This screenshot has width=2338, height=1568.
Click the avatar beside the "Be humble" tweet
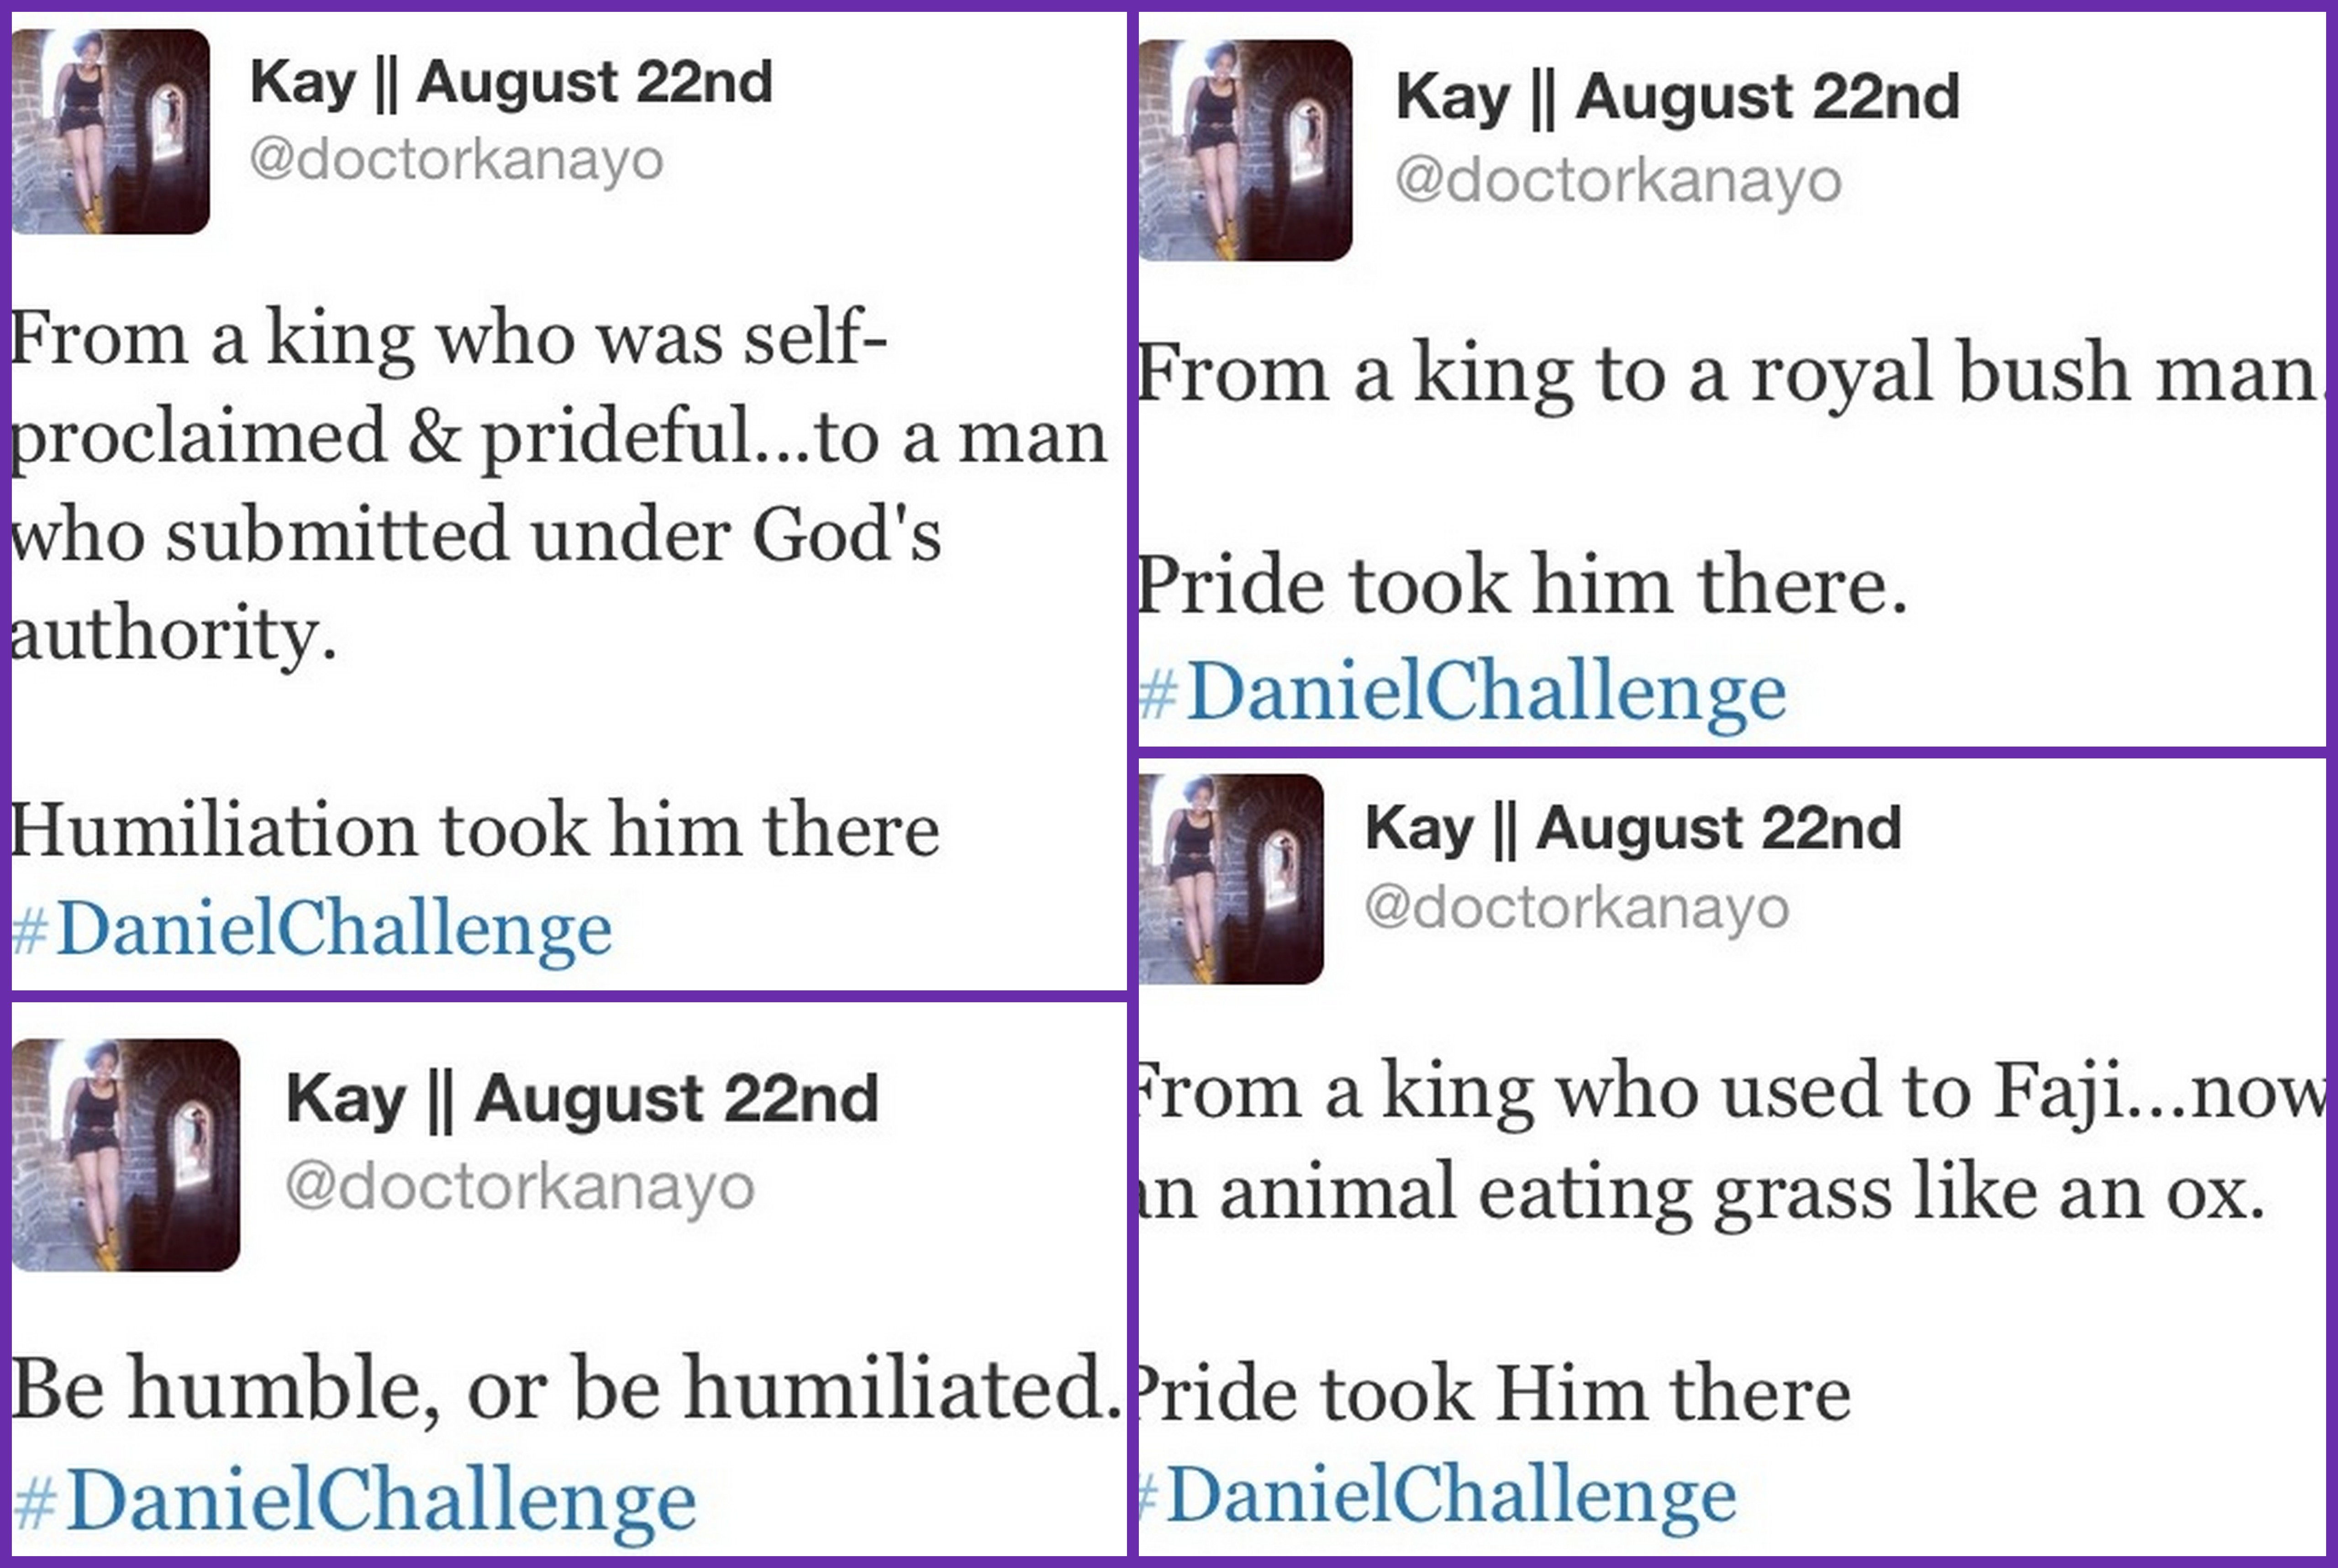tap(126, 1155)
